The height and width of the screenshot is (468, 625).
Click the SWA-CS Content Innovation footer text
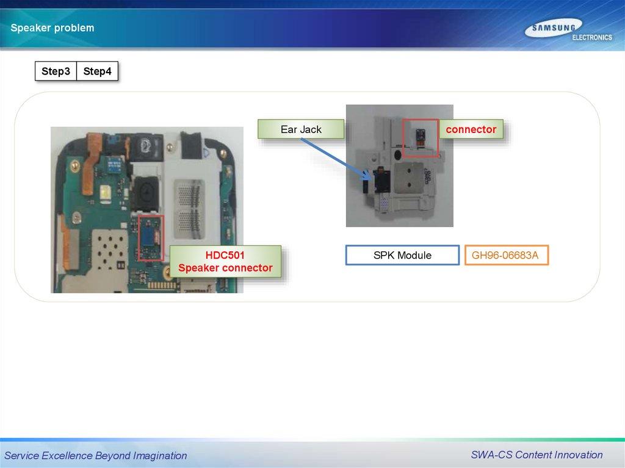tap(536, 455)
